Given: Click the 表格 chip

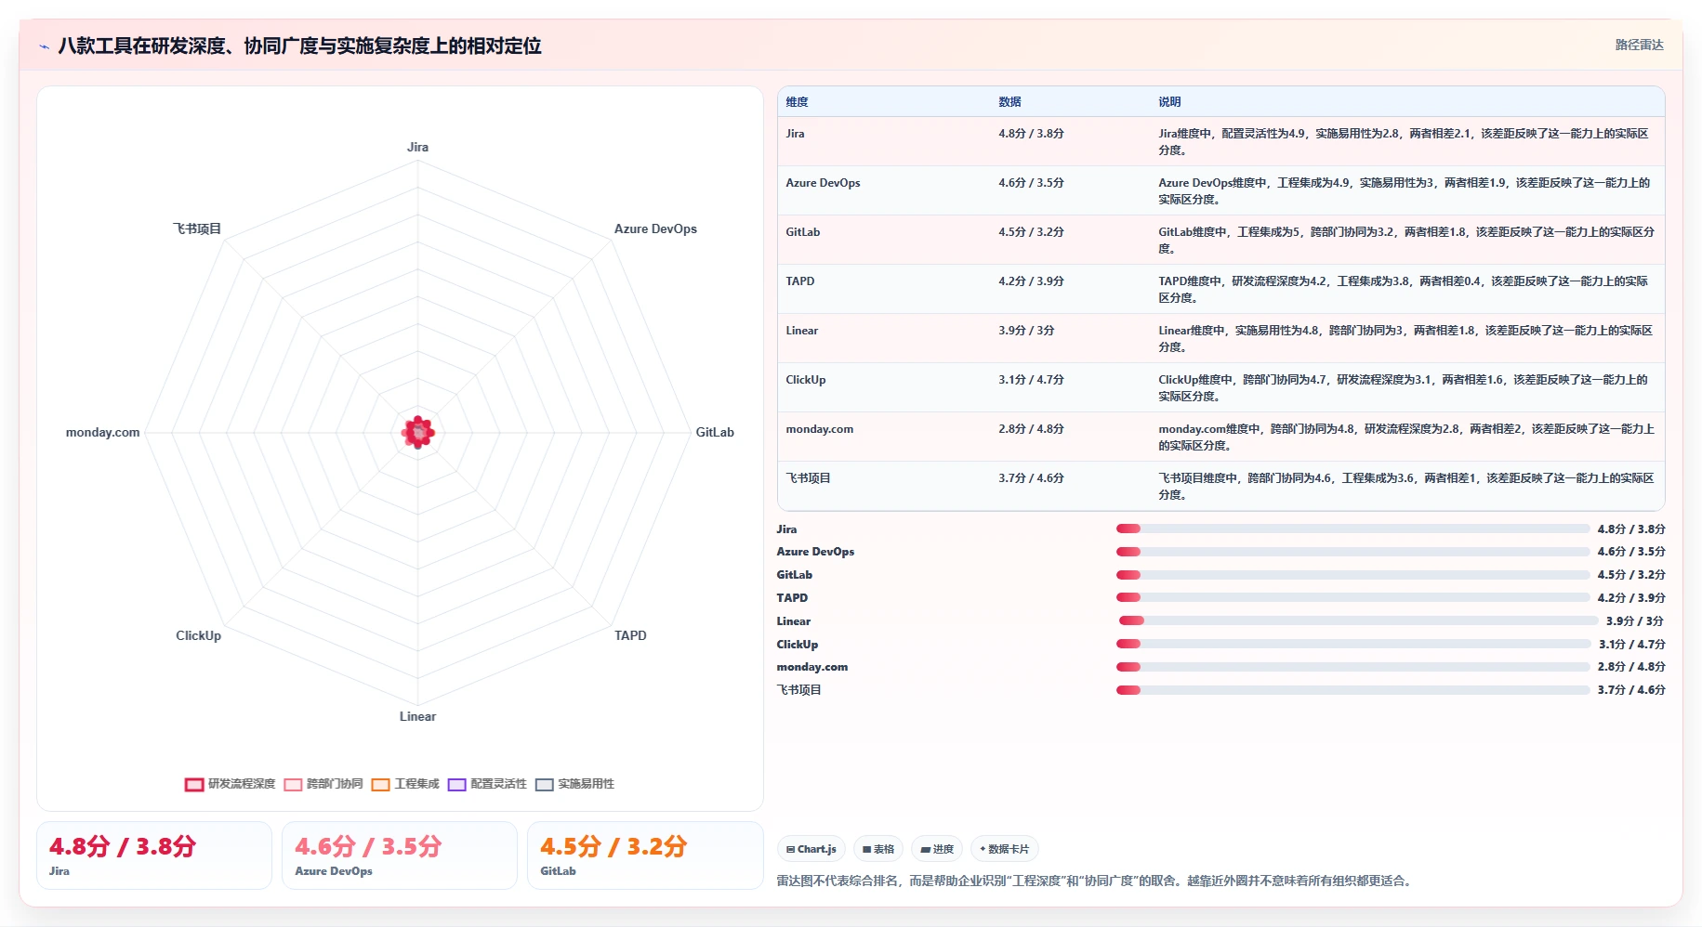Looking at the screenshot, I should pos(877,849).
